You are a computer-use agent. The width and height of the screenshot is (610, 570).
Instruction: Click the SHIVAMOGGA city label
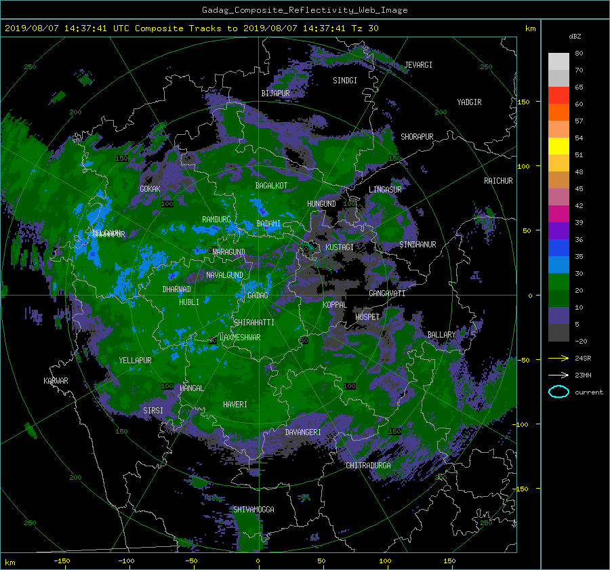coord(253,509)
